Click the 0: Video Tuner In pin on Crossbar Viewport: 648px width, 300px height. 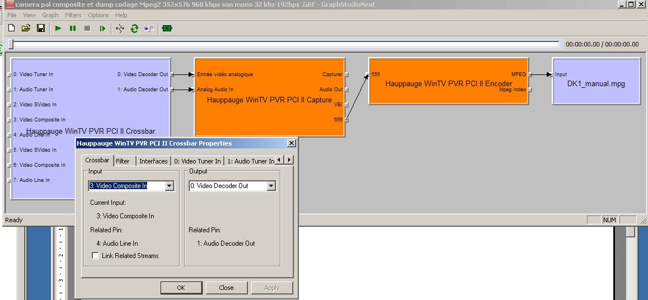(x=9, y=74)
